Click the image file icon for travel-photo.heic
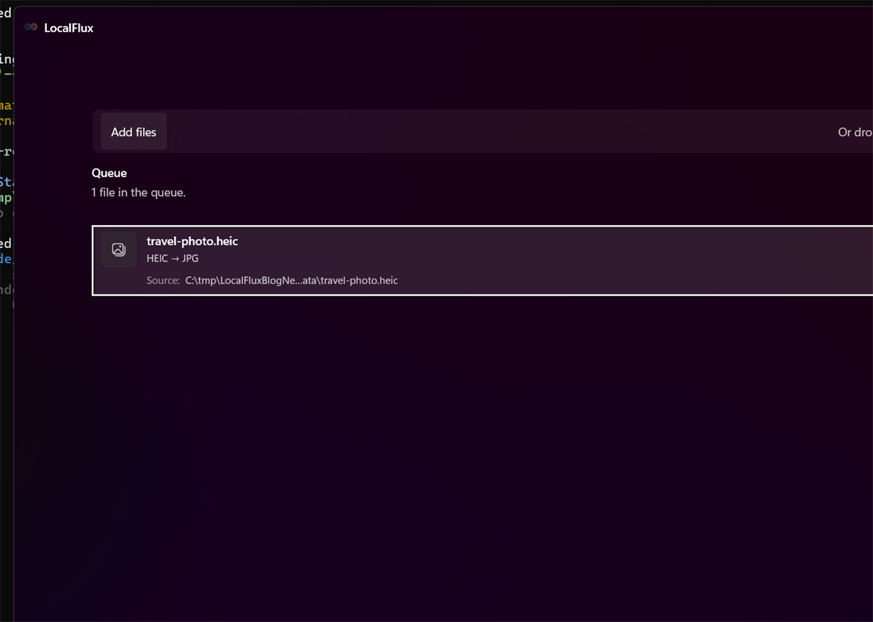873x622 pixels. (x=119, y=249)
